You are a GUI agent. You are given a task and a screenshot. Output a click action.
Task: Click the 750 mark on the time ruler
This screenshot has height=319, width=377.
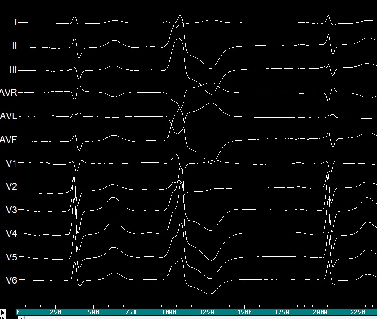[x=131, y=312]
